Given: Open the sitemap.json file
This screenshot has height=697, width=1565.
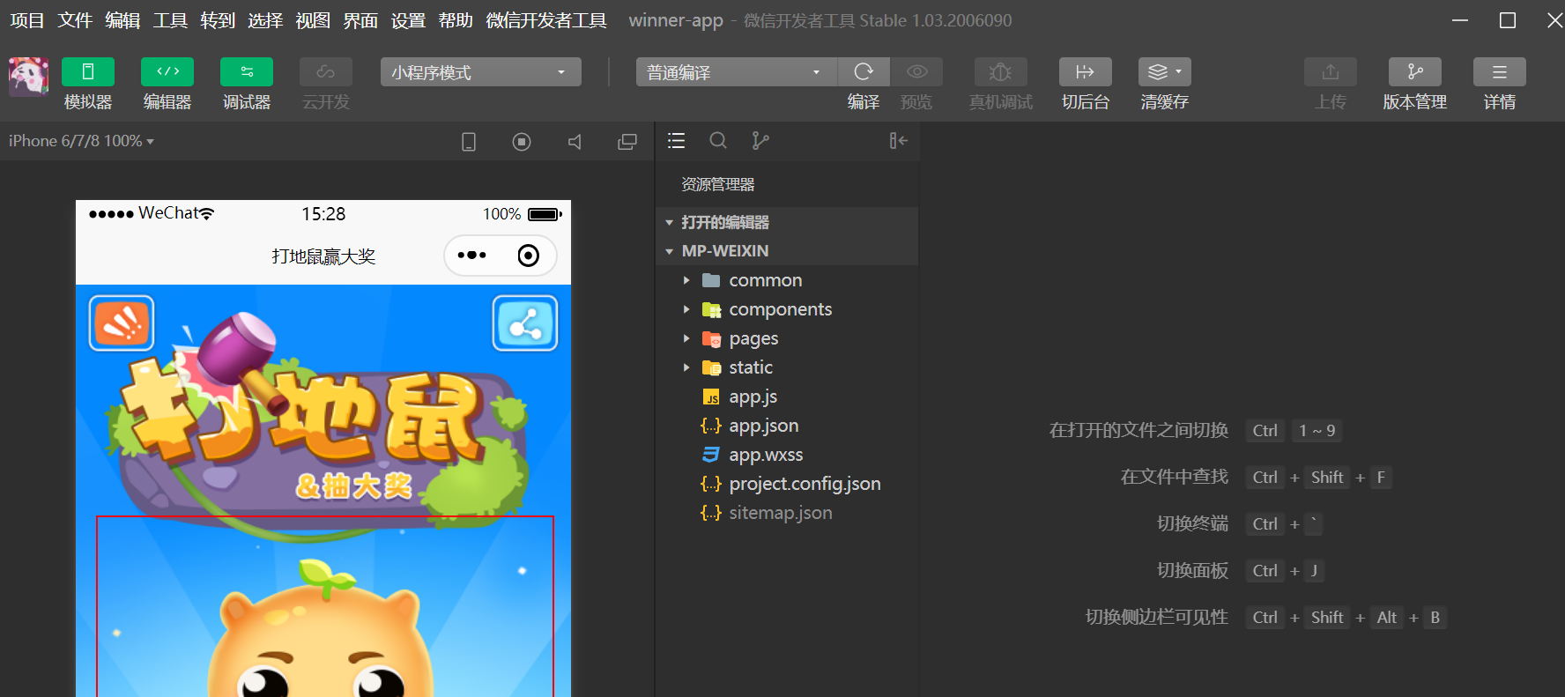Looking at the screenshot, I should click(x=787, y=513).
